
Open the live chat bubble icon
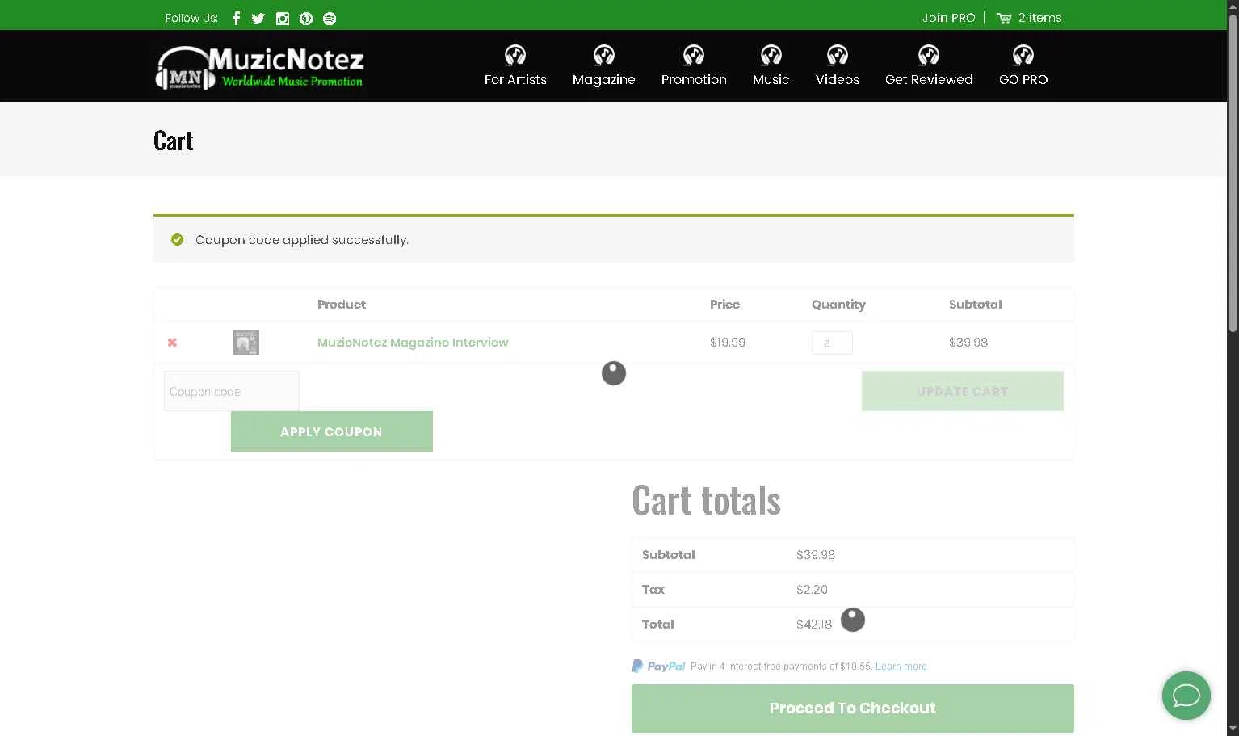pyautogui.click(x=1186, y=696)
